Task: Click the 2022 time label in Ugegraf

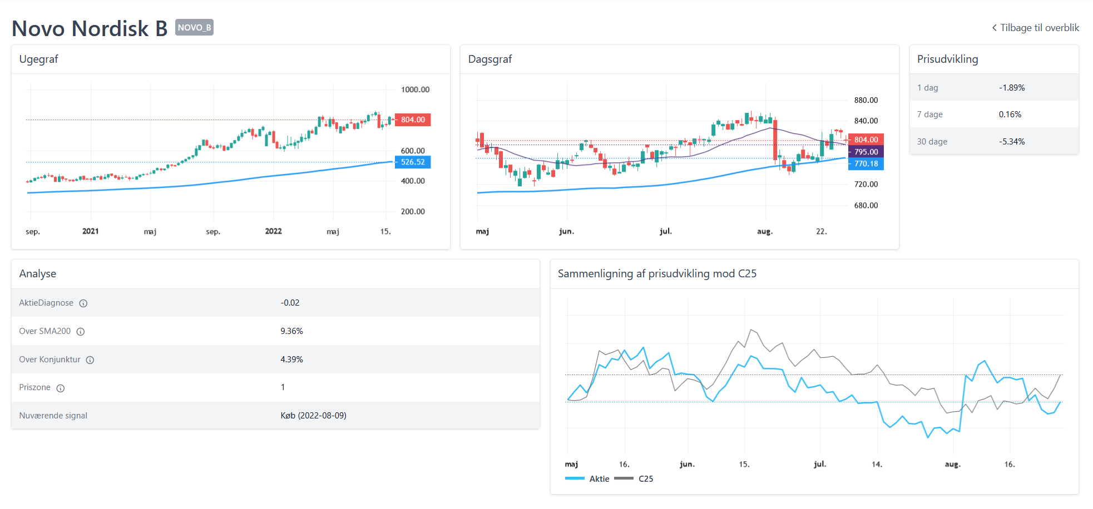Action: 273,231
